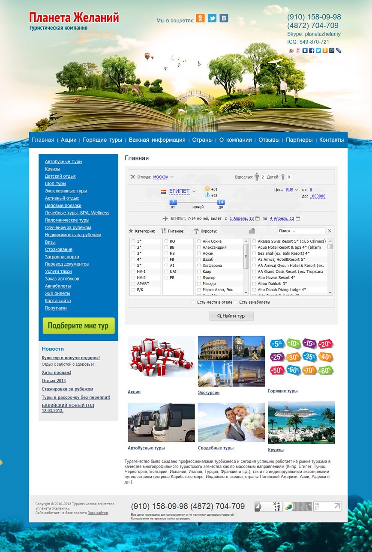Screen dimensions: 372x552
Task: Click the green 'Подберите мне тур' button
Action: click(x=78, y=326)
